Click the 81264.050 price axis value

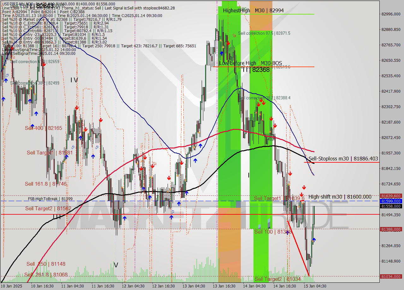pyautogui.click(x=391, y=246)
